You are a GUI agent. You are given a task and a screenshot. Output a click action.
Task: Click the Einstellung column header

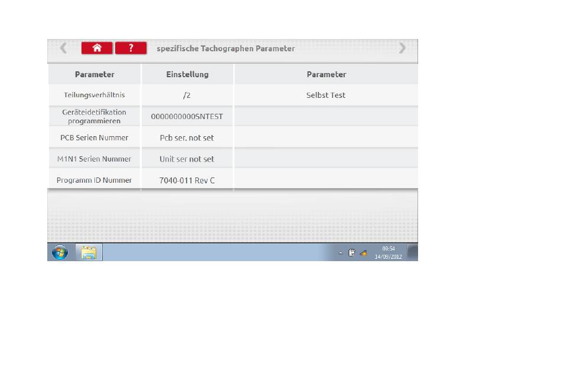tap(187, 74)
